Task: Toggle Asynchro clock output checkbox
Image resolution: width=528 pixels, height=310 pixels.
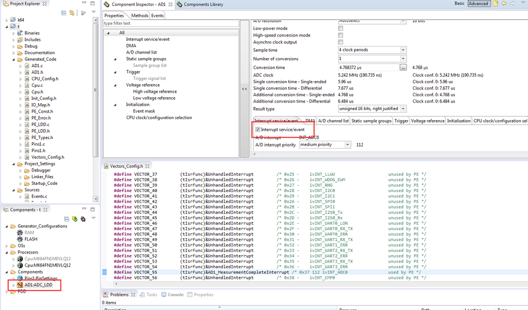Action: pyautogui.click(x=340, y=42)
